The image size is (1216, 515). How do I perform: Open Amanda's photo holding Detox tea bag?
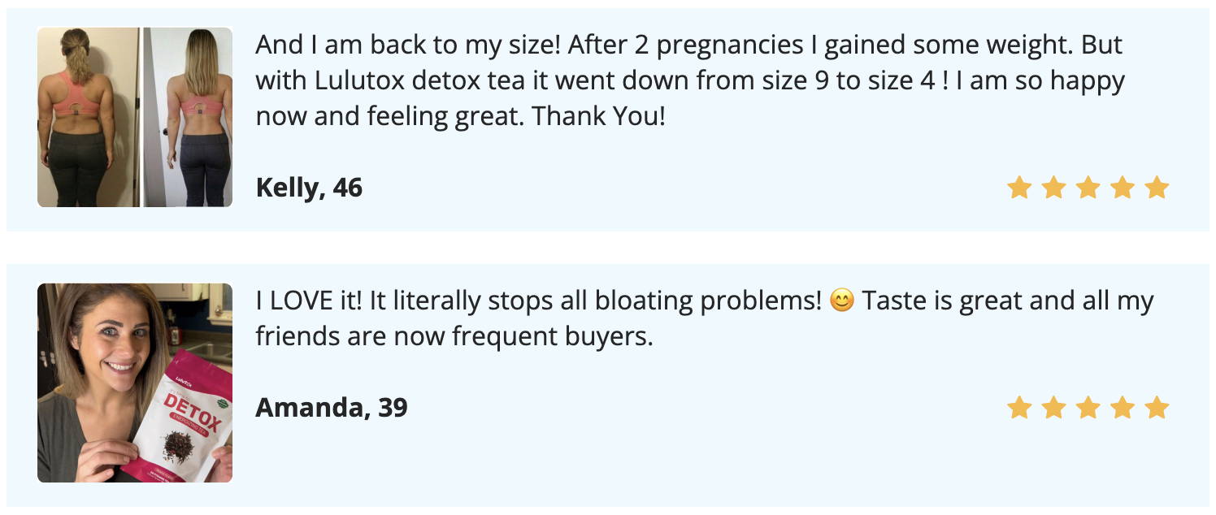tap(135, 383)
